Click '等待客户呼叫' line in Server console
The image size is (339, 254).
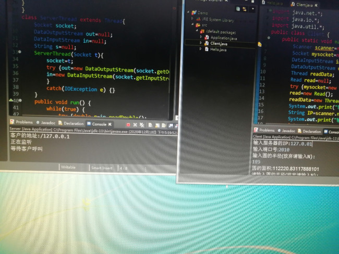(x=27, y=148)
